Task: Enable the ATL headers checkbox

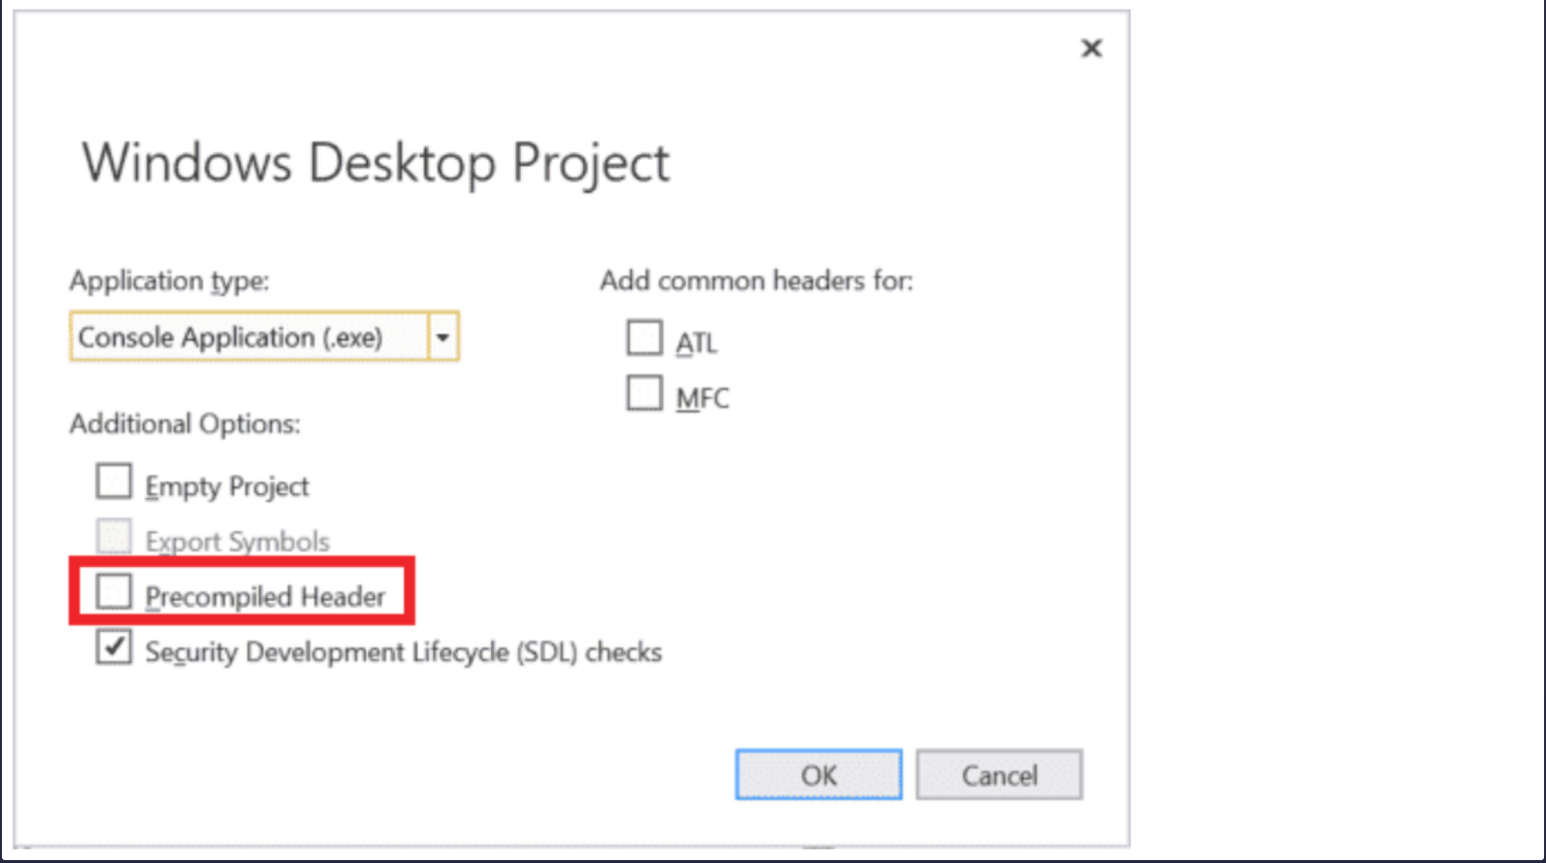Action: tap(644, 339)
